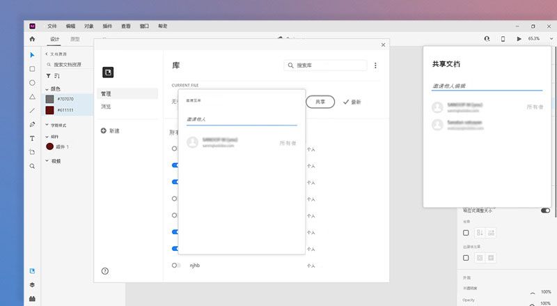
Task: Click the invite-to-document person icon
Action: point(487,38)
